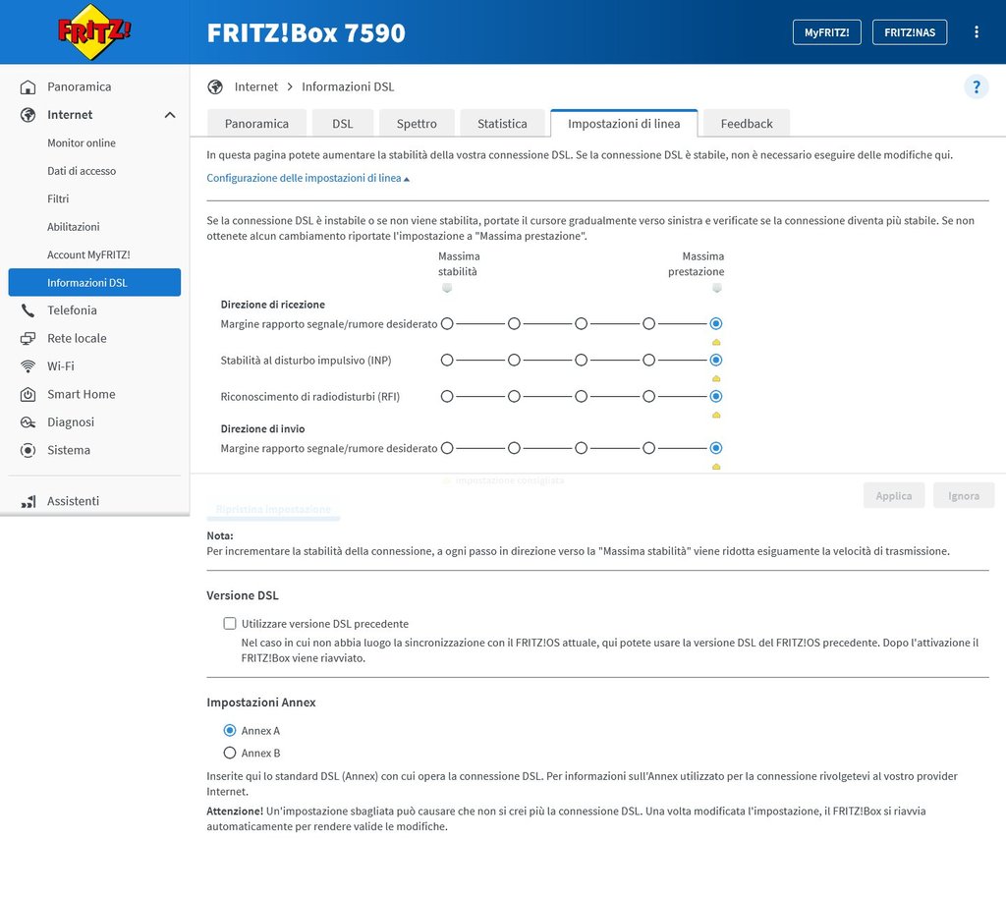Viewport: 1006px width, 898px height.
Task: Open Filtri in sidebar
Action: pyautogui.click(x=58, y=198)
